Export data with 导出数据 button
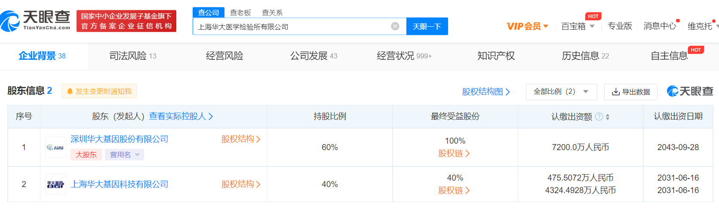The height and width of the screenshot is (209, 719). click(630, 92)
